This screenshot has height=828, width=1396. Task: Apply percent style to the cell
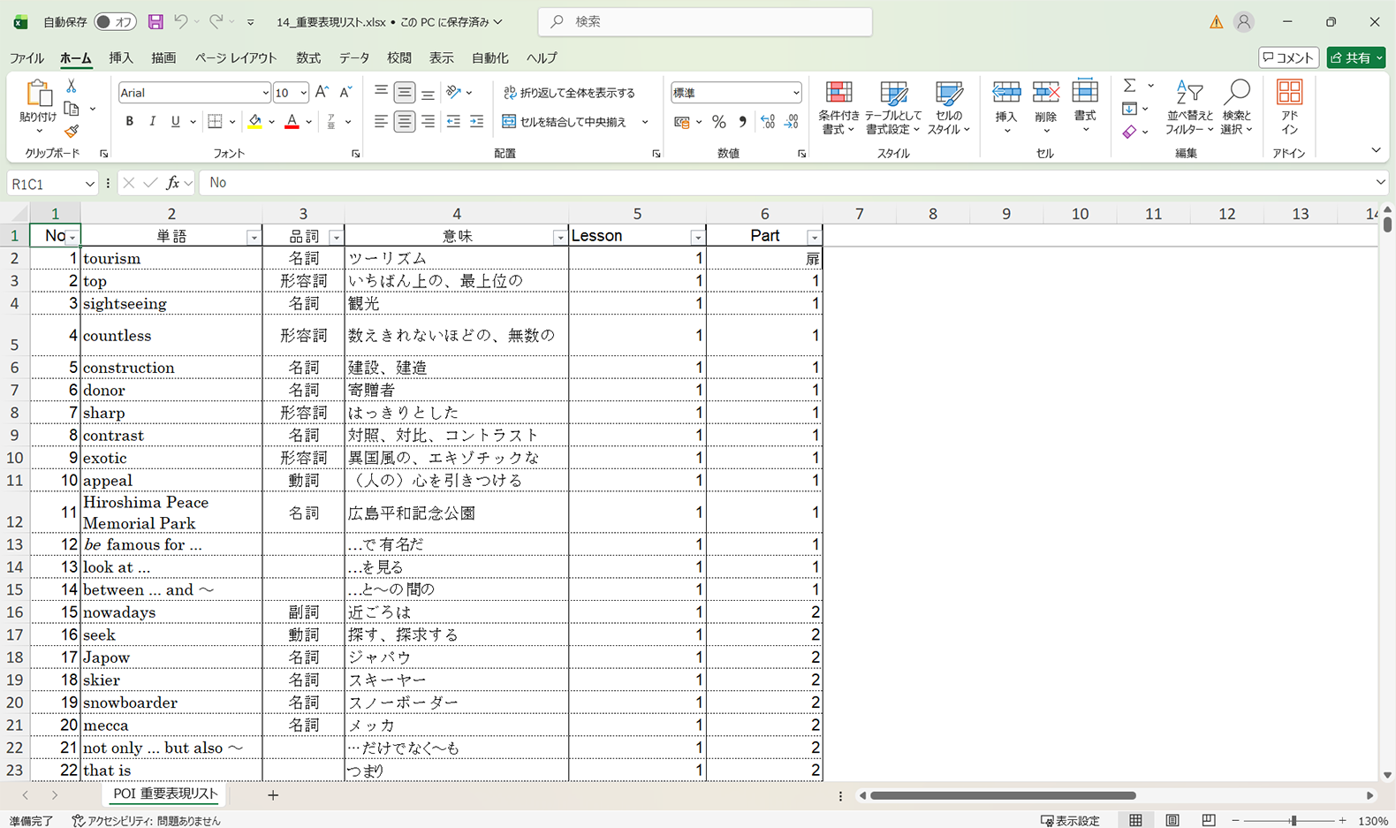(x=719, y=122)
